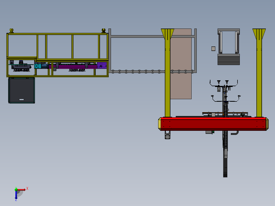Select the curved black hook under the red beam
This screenshot has width=275, height=206.
[x=235, y=133]
